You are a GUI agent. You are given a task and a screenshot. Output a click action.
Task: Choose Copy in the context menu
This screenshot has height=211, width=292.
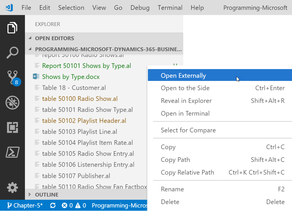point(220,147)
